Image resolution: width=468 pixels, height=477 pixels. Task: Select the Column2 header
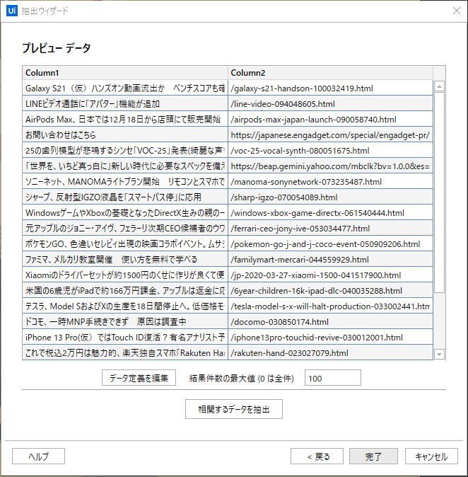pyautogui.click(x=330, y=73)
